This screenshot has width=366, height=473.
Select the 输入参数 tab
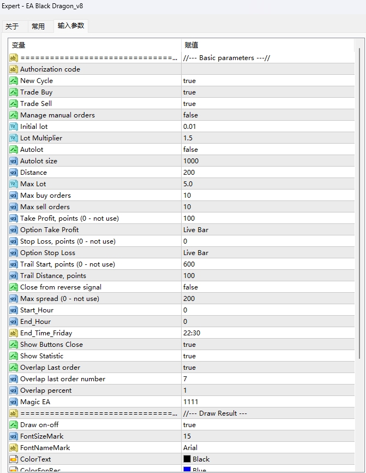(x=71, y=26)
